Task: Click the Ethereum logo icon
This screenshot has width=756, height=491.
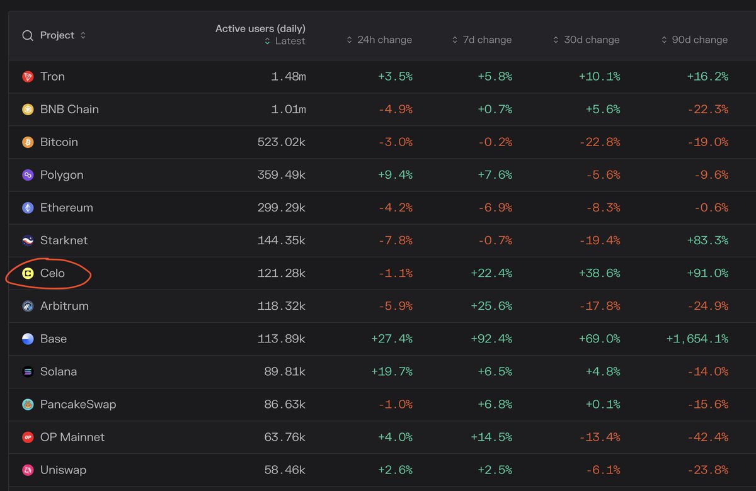Action: click(28, 208)
